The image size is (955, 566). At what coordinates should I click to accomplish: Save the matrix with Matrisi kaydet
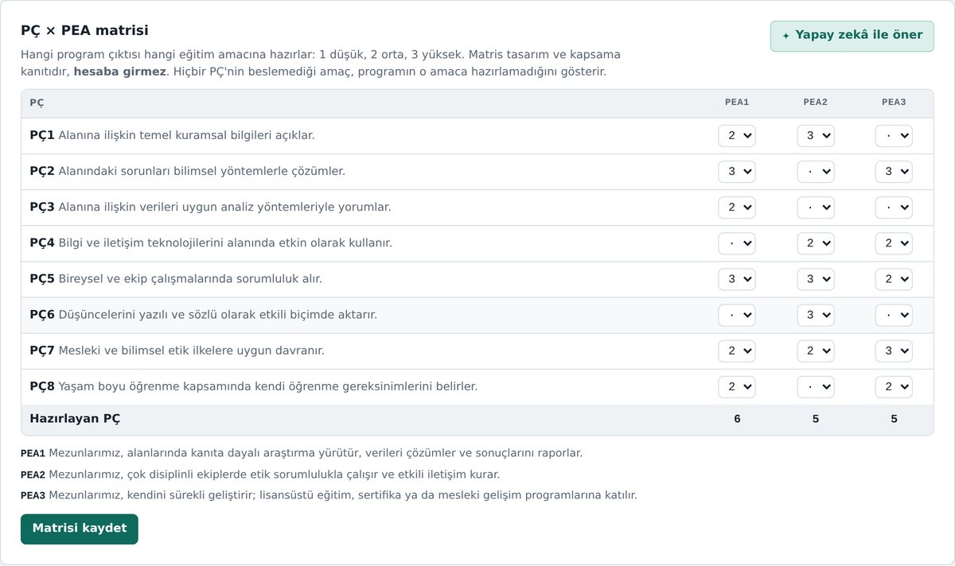(x=80, y=529)
